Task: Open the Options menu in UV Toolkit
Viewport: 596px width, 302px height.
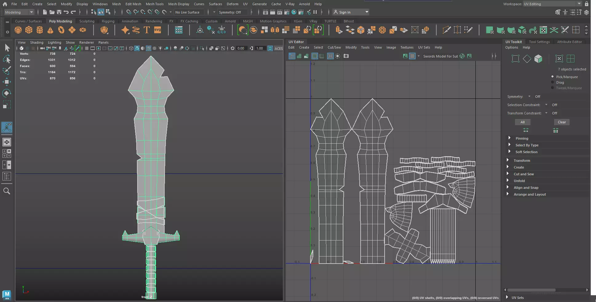Action: [511, 47]
